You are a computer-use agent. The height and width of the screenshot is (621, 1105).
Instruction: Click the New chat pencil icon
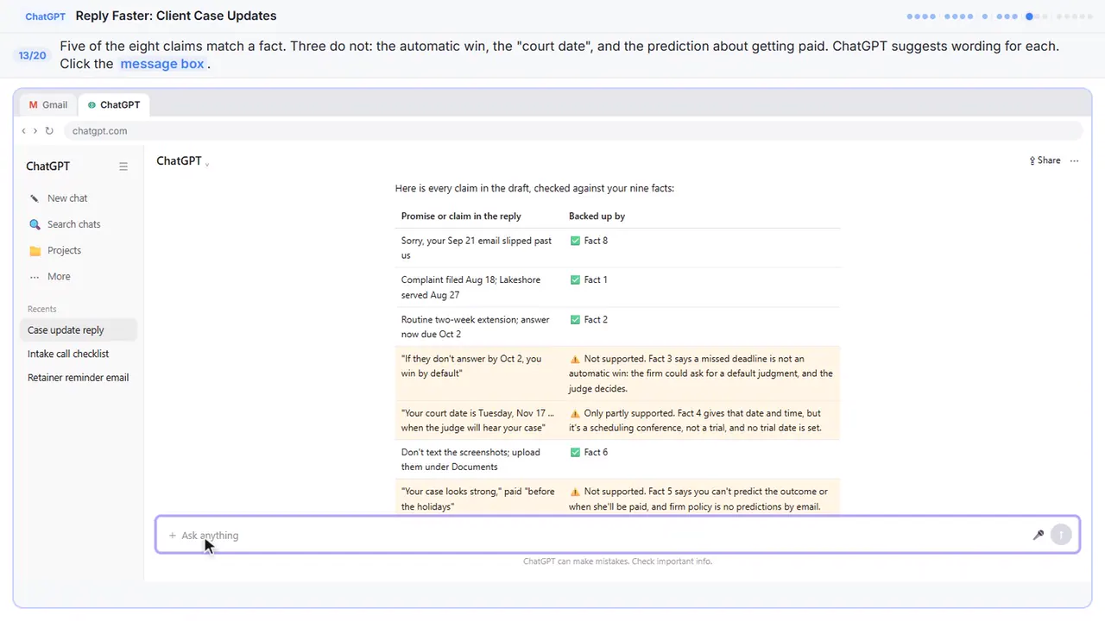point(35,198)
